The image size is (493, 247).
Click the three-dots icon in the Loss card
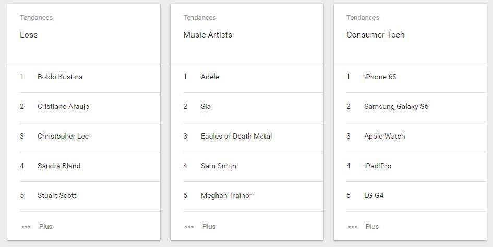point(26,227)
